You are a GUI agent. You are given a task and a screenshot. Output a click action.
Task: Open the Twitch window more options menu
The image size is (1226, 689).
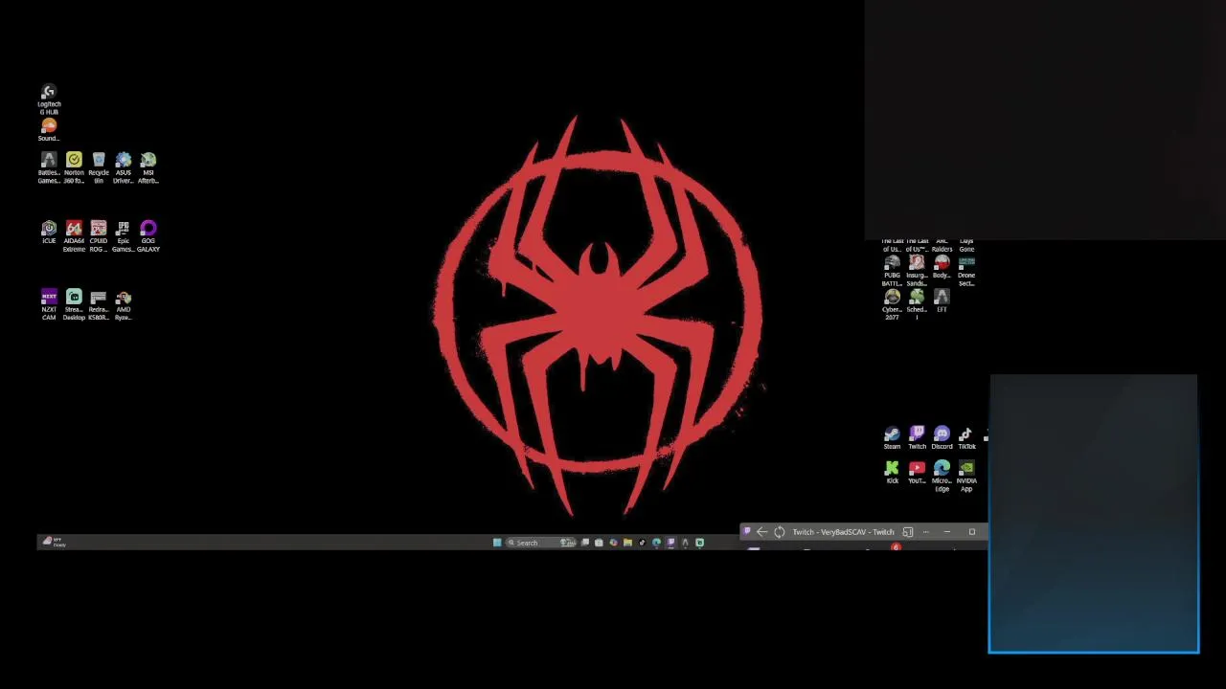tap(925, 532)
